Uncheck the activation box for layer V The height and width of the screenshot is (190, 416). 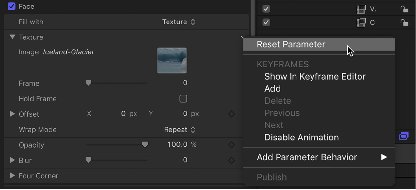(266, 9)
